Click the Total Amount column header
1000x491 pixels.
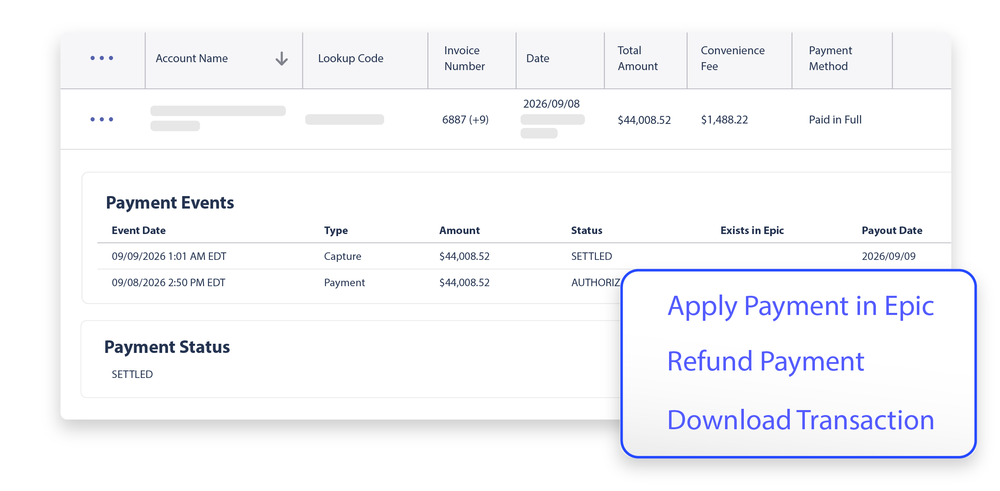tap(638, 58)
